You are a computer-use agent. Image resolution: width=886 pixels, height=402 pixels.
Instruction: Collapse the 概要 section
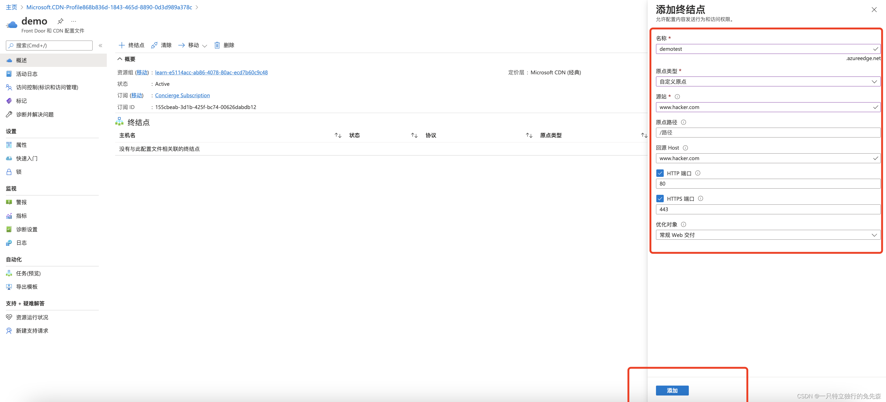[120, 59]
